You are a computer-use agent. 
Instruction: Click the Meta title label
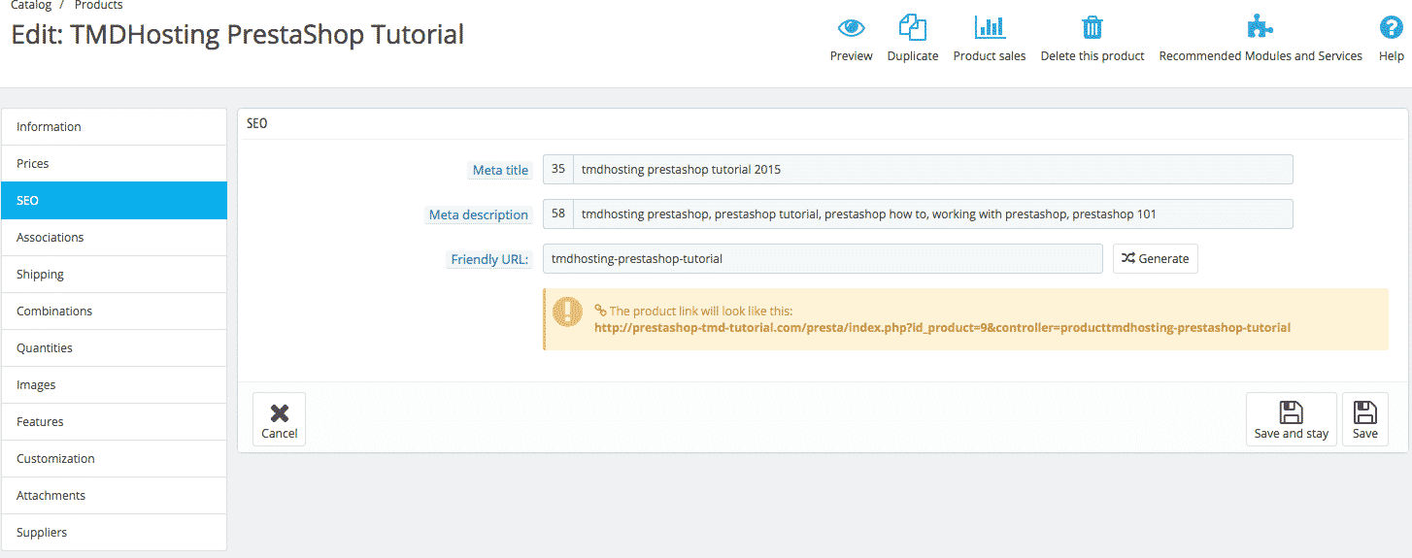500,170
